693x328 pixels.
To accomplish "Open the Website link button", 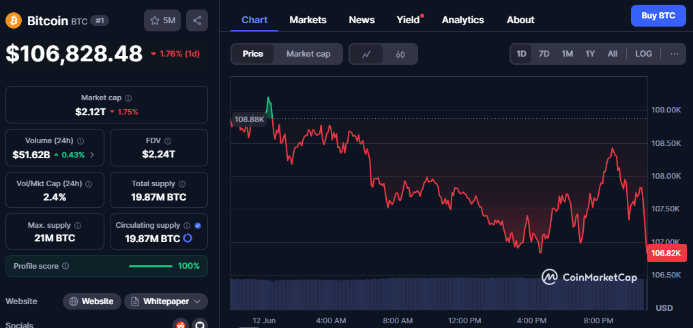I will point(92,301).
